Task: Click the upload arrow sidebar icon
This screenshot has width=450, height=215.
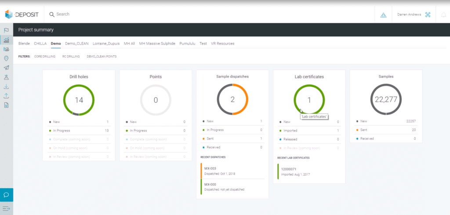Action: coord(6,96)
